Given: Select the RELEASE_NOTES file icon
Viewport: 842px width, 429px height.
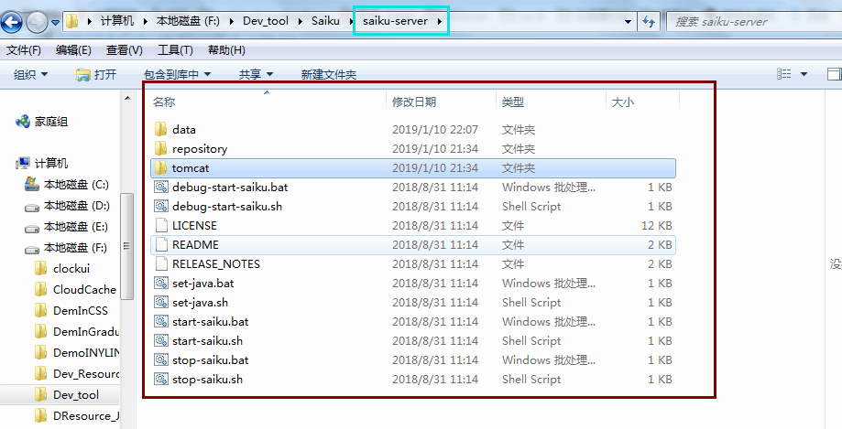Looking at the screenshot, I should coord(161,263).
